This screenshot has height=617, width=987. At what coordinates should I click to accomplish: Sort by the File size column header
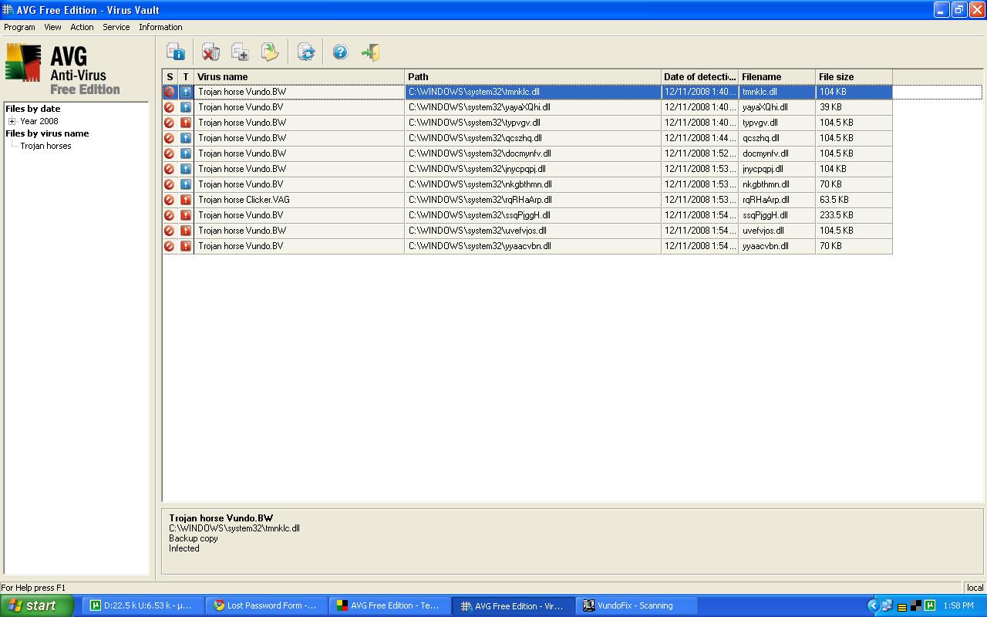click(854, 76)
